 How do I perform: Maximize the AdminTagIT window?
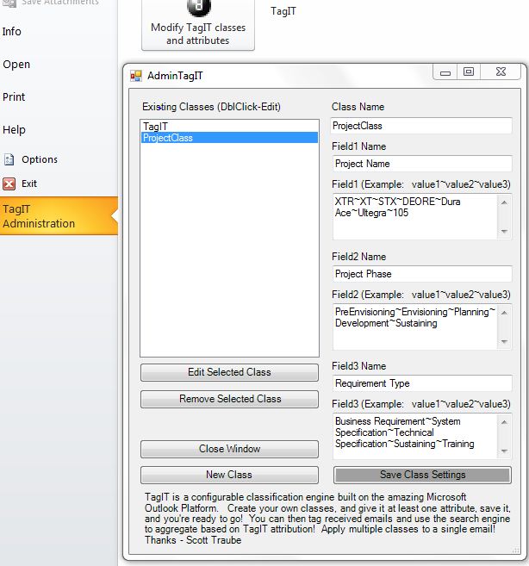click(469, 72)
